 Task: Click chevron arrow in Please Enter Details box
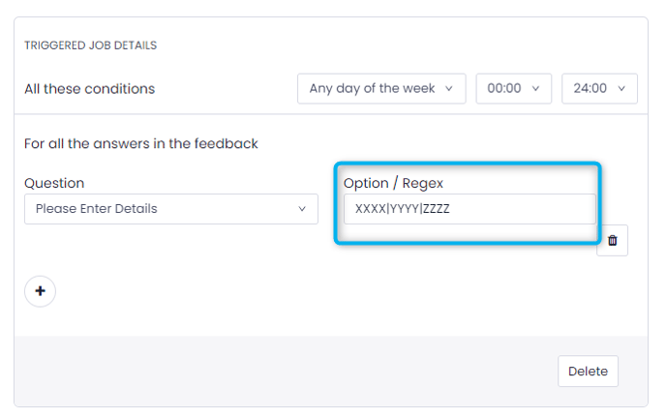(302, 209)
